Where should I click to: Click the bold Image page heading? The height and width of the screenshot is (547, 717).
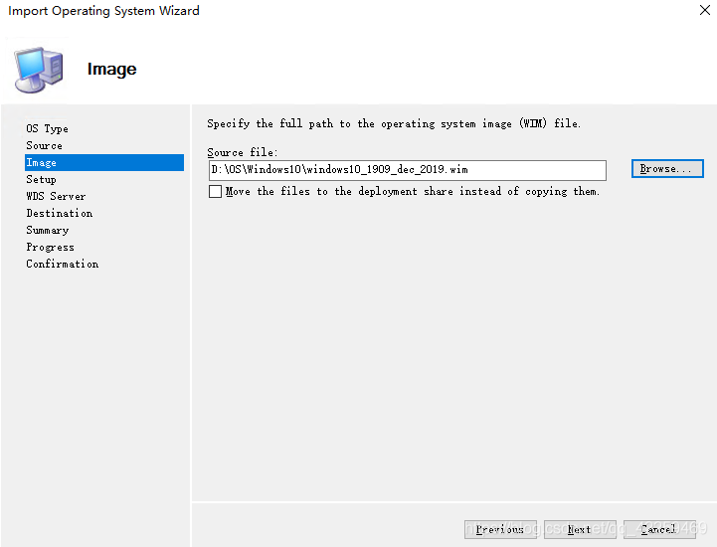coord(111,69)
